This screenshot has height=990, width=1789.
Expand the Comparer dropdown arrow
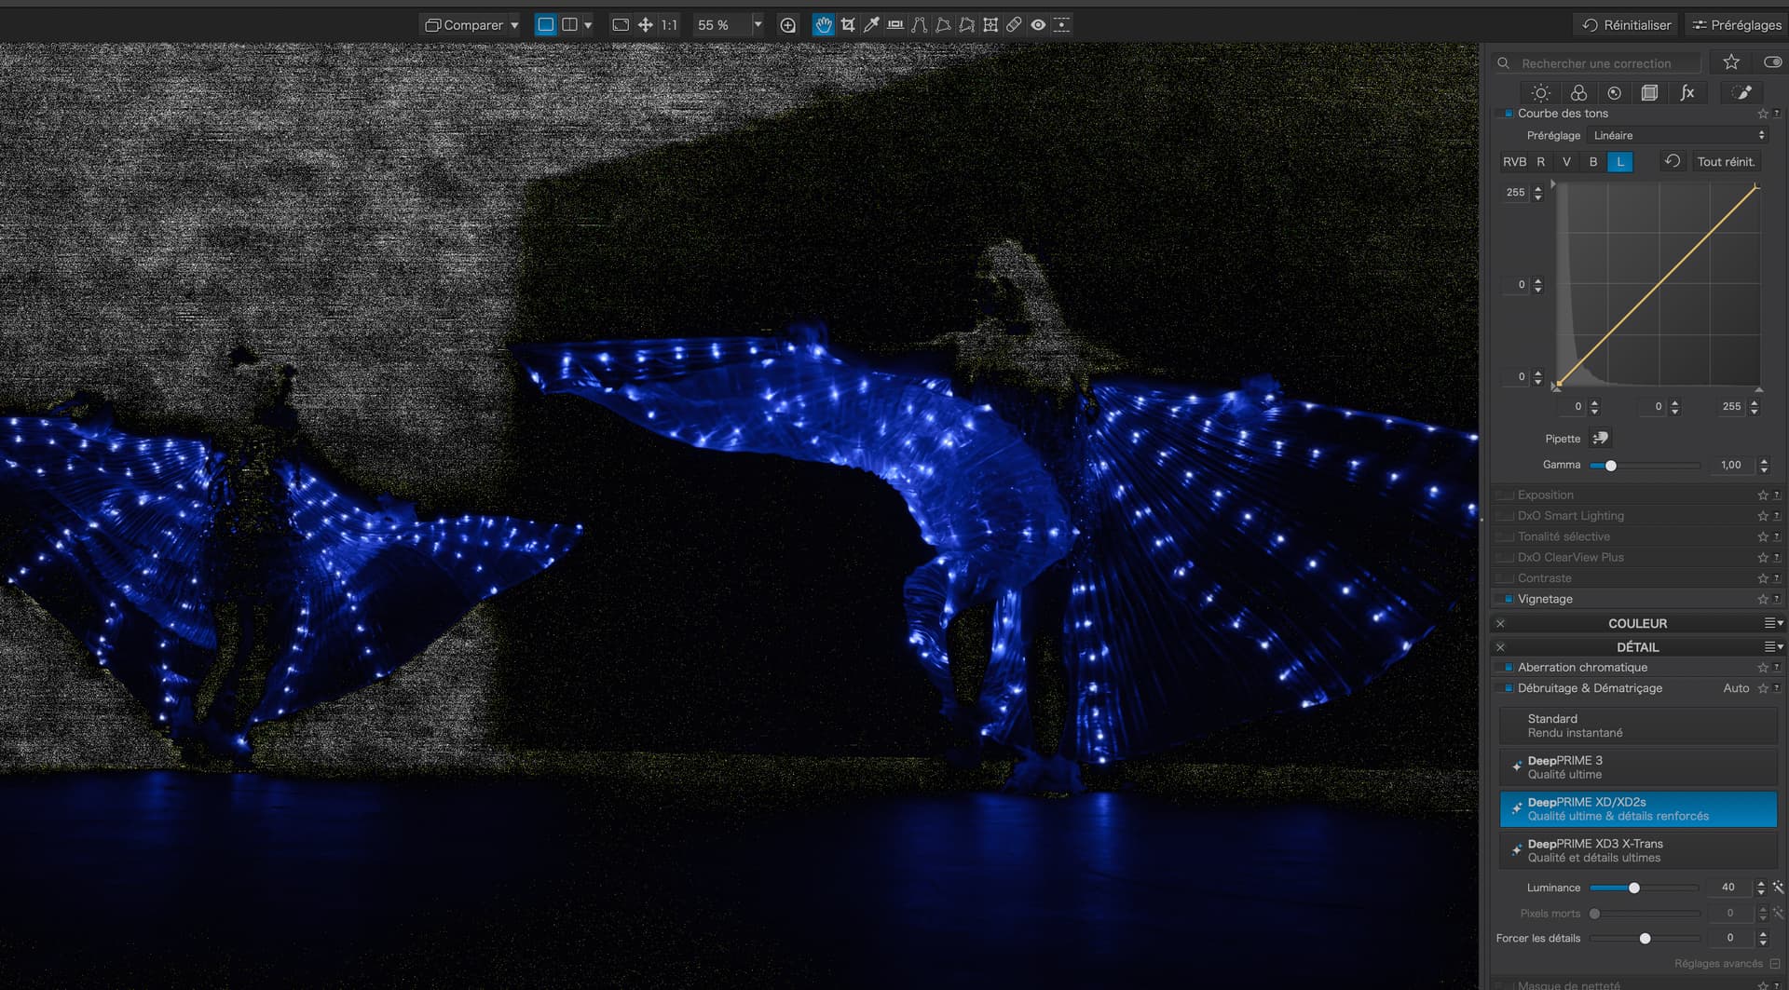tap(514, 25)
